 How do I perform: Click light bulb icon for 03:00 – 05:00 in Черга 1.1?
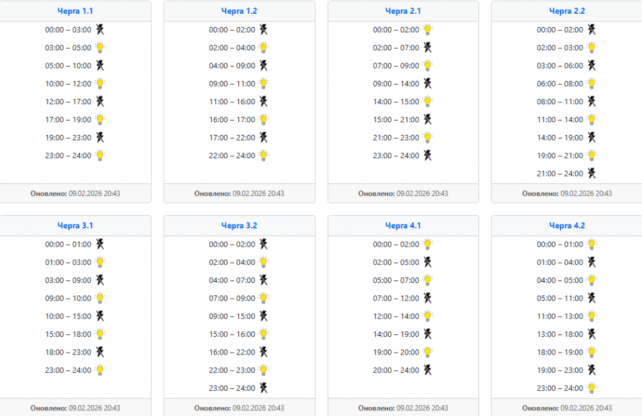(x=100, y=48)
